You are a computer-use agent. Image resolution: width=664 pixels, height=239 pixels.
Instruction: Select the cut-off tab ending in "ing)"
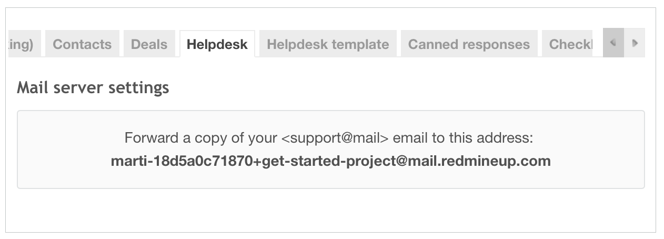(23, 44)
